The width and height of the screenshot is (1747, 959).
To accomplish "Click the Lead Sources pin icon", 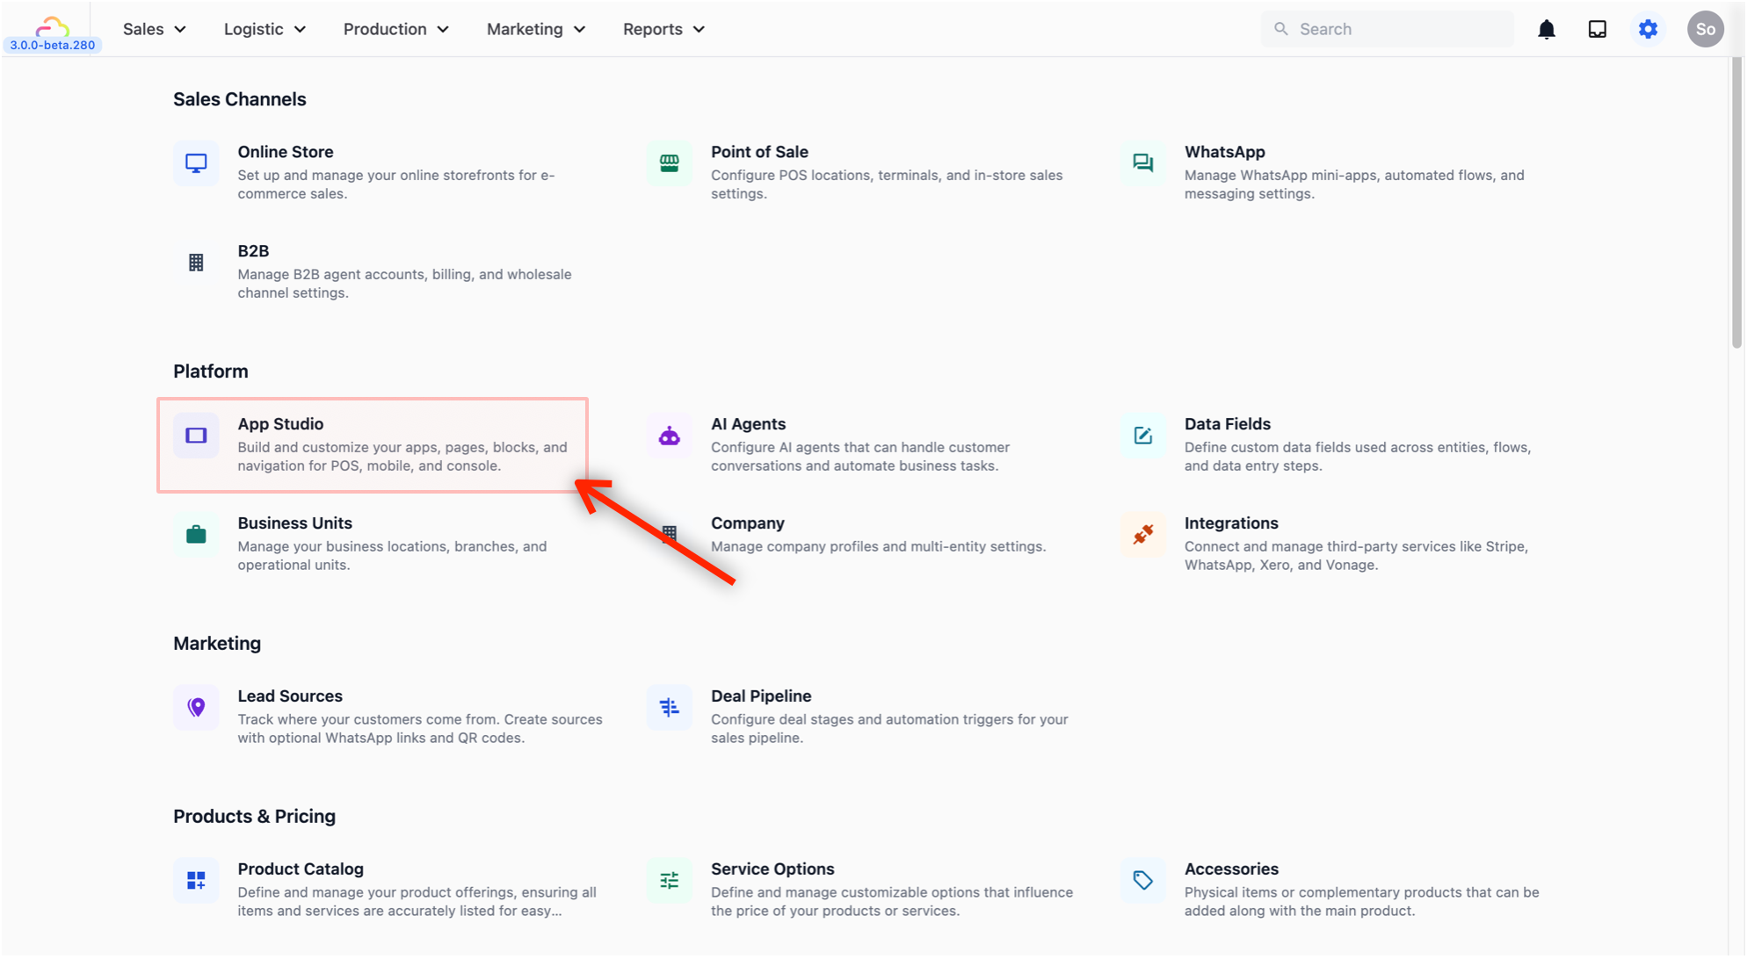I will pyautogui.click(x=196, y=707).
